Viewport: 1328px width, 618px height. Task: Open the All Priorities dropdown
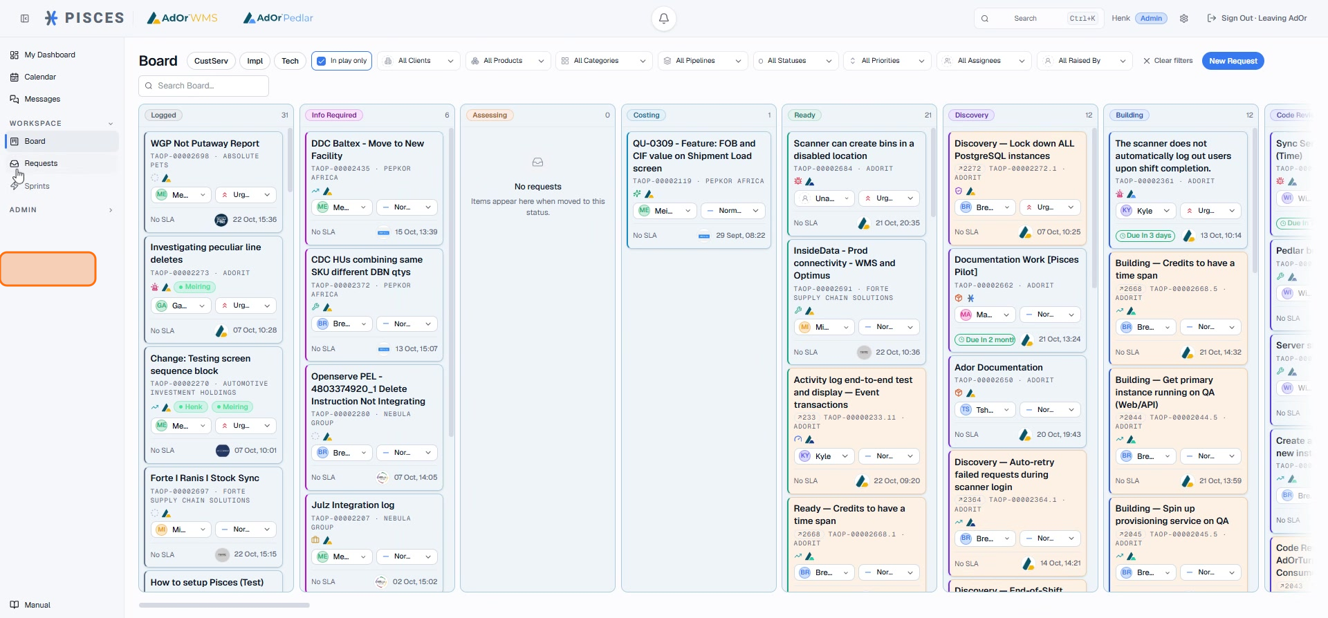[887, 61]
